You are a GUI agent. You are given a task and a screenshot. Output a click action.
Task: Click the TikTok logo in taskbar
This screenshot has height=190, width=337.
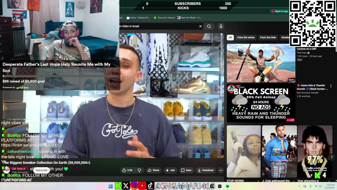(150, 186)
